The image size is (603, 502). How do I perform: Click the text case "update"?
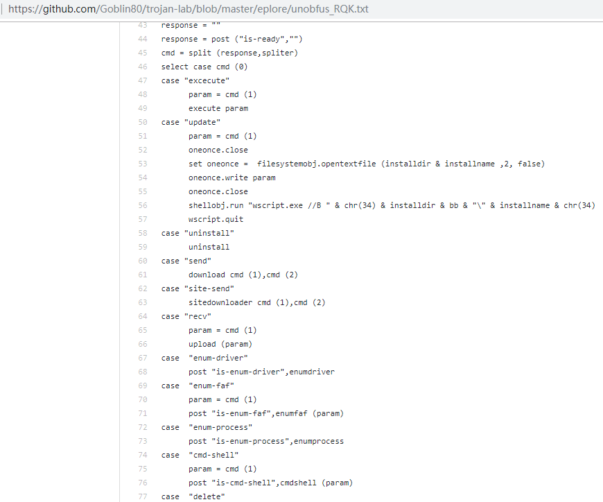click(191, 122)
